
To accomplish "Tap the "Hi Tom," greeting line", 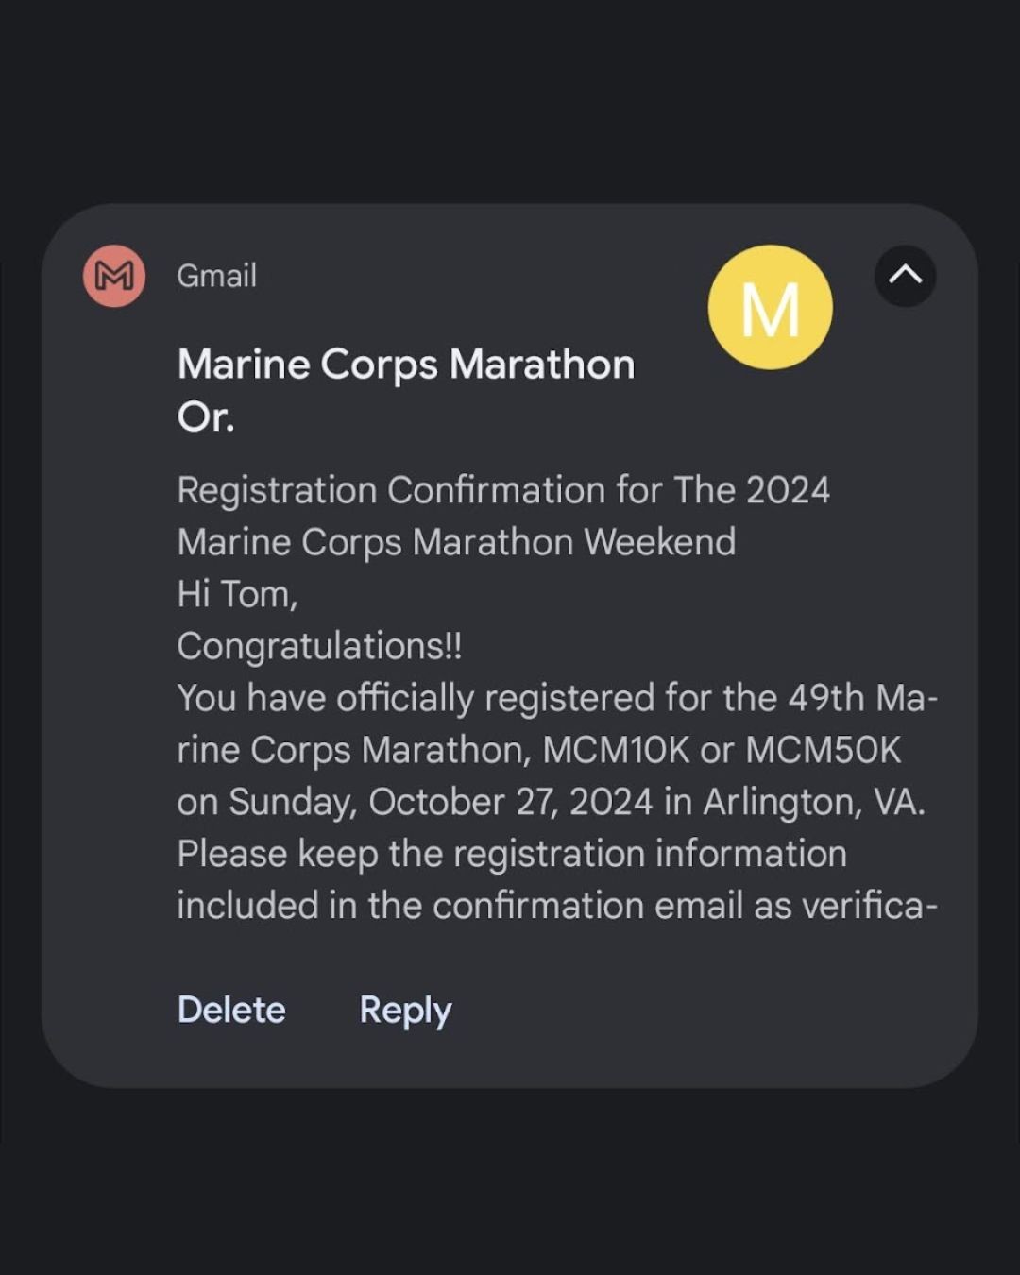I will pos(237,594).
